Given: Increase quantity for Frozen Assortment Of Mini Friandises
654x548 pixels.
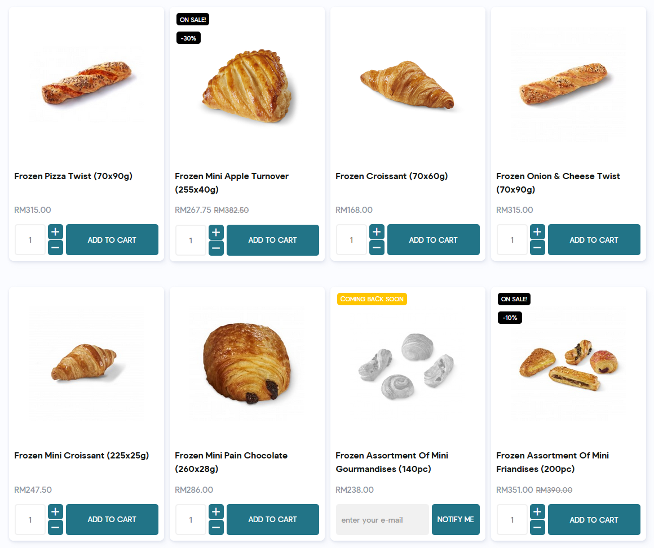Looking at the screenshot, I should point(537,511).
